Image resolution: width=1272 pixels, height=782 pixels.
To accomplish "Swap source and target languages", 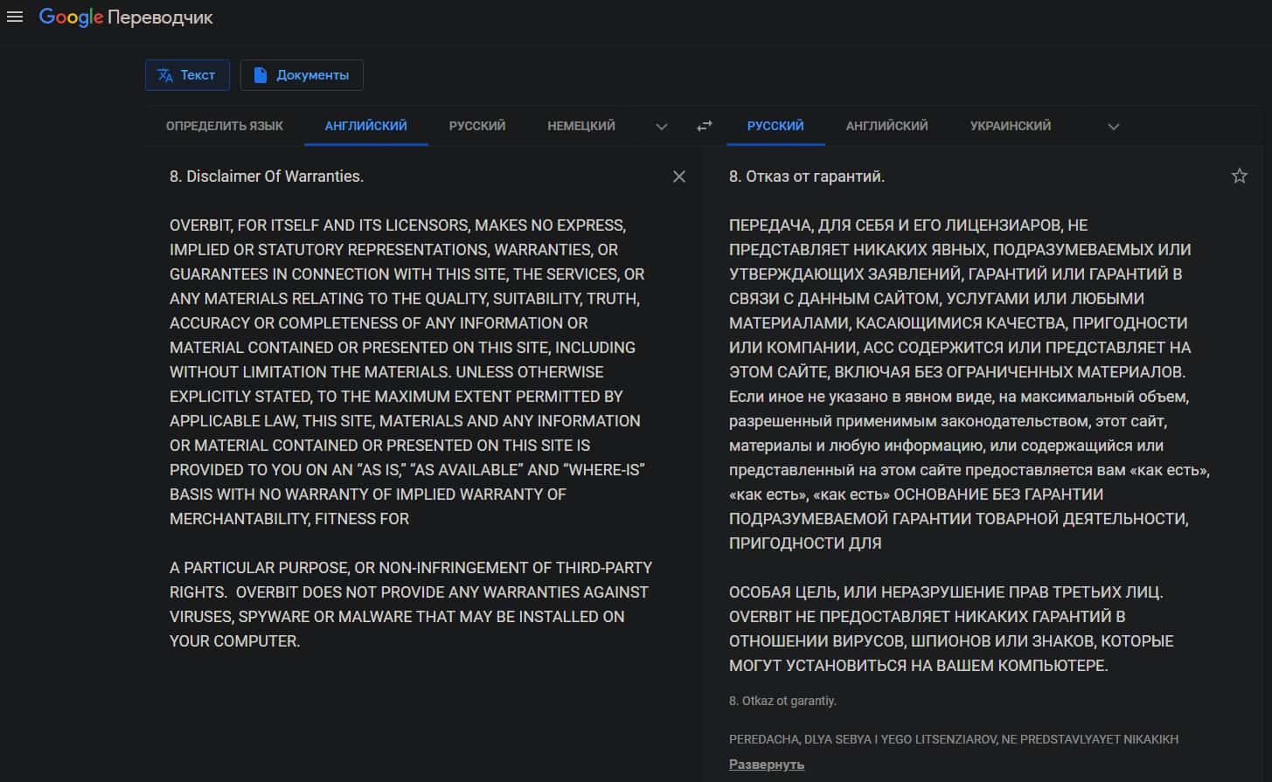I will 704,127.
